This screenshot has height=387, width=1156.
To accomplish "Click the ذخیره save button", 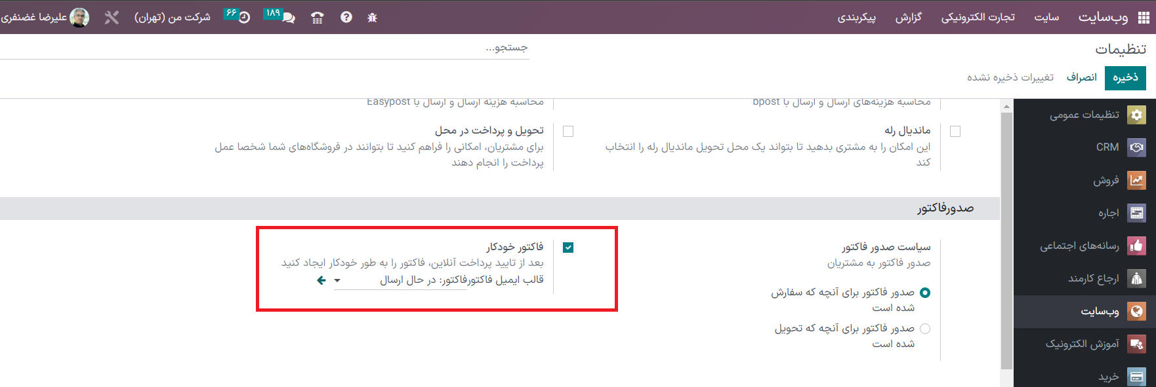I will 1125,78.
